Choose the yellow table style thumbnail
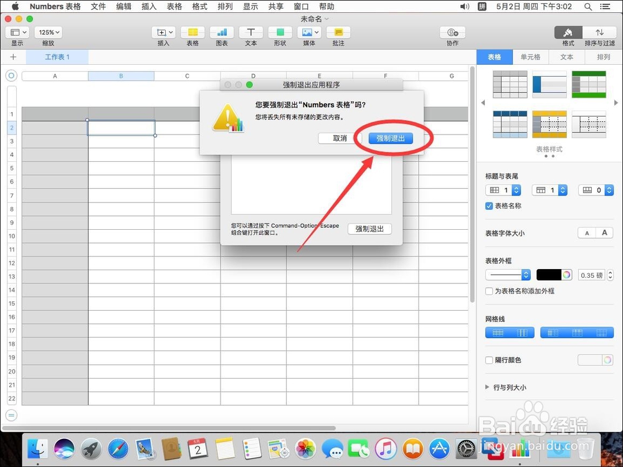 [x=549, y=125]
